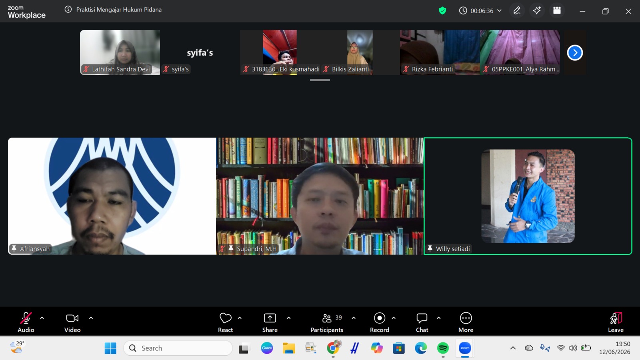Screen dimensions: 640x360
Task: Open the AI Companion sparkle icon
Action: 537,11
